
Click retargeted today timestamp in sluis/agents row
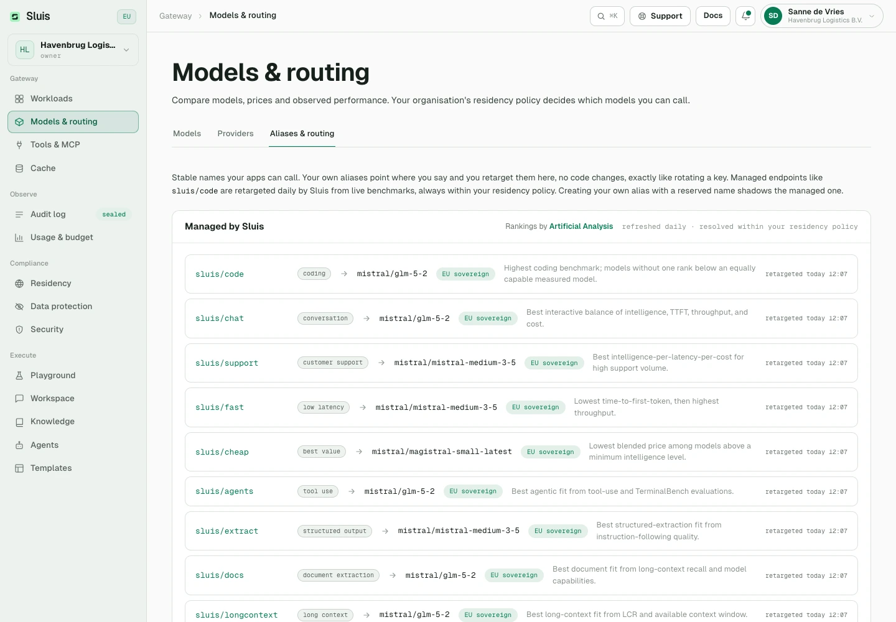pos(806,492)
